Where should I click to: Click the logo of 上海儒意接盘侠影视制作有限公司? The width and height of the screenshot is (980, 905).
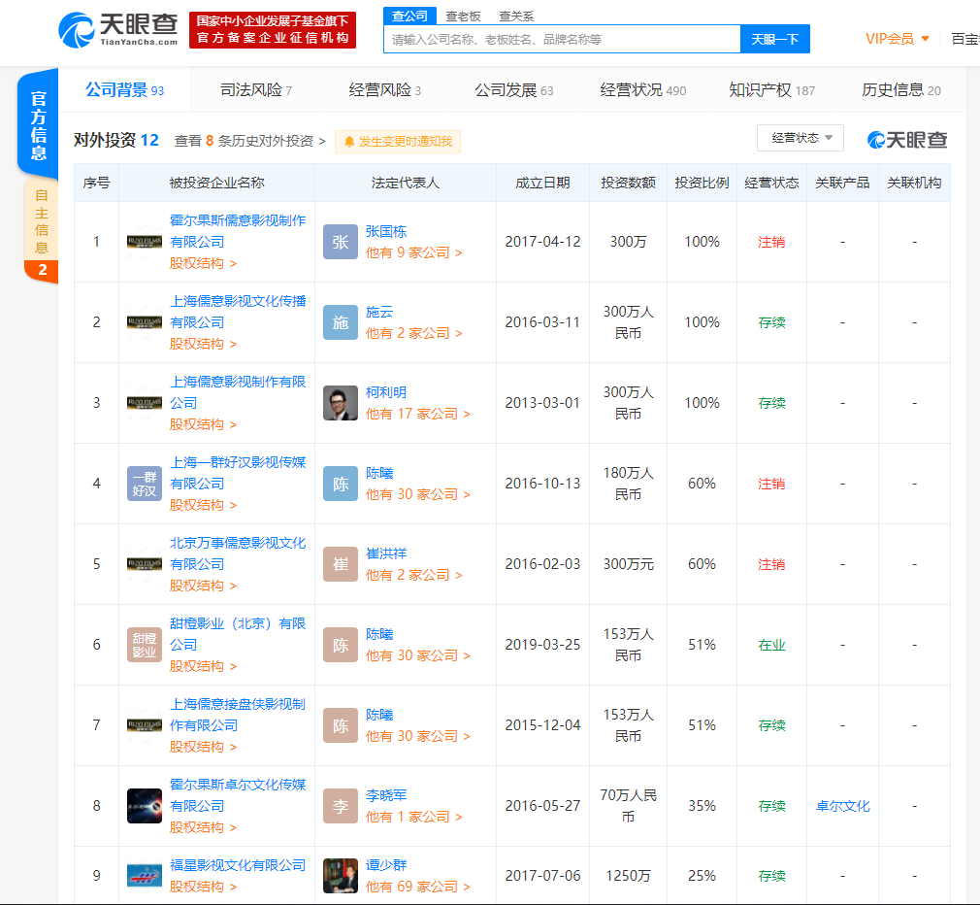(x=145, y=725)
